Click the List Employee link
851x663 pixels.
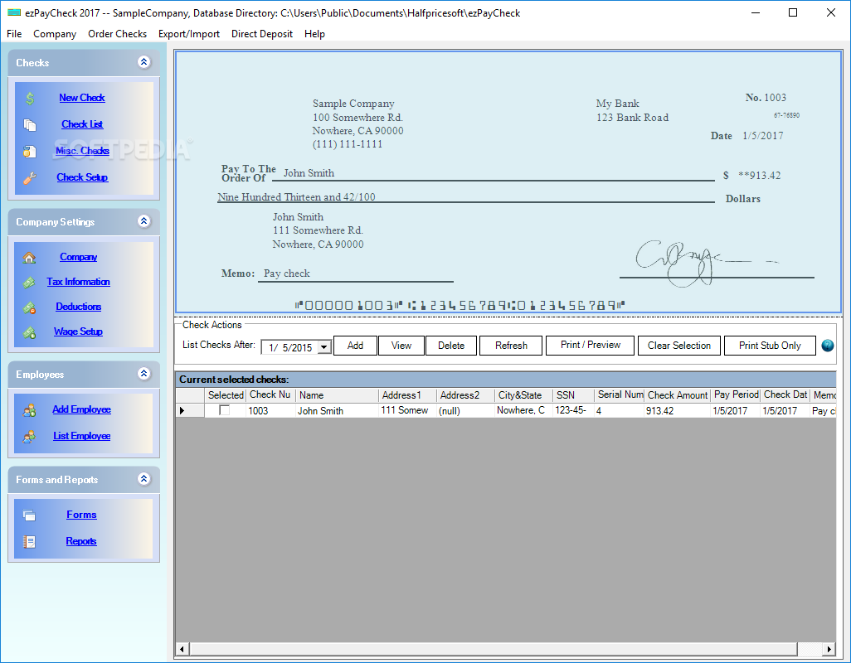(x=81, y=436)
